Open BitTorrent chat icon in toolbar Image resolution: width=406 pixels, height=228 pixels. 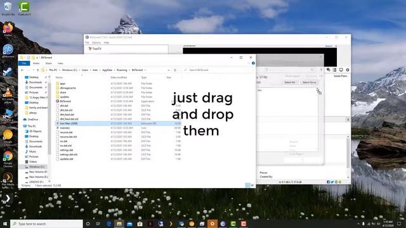pos(329,70)
